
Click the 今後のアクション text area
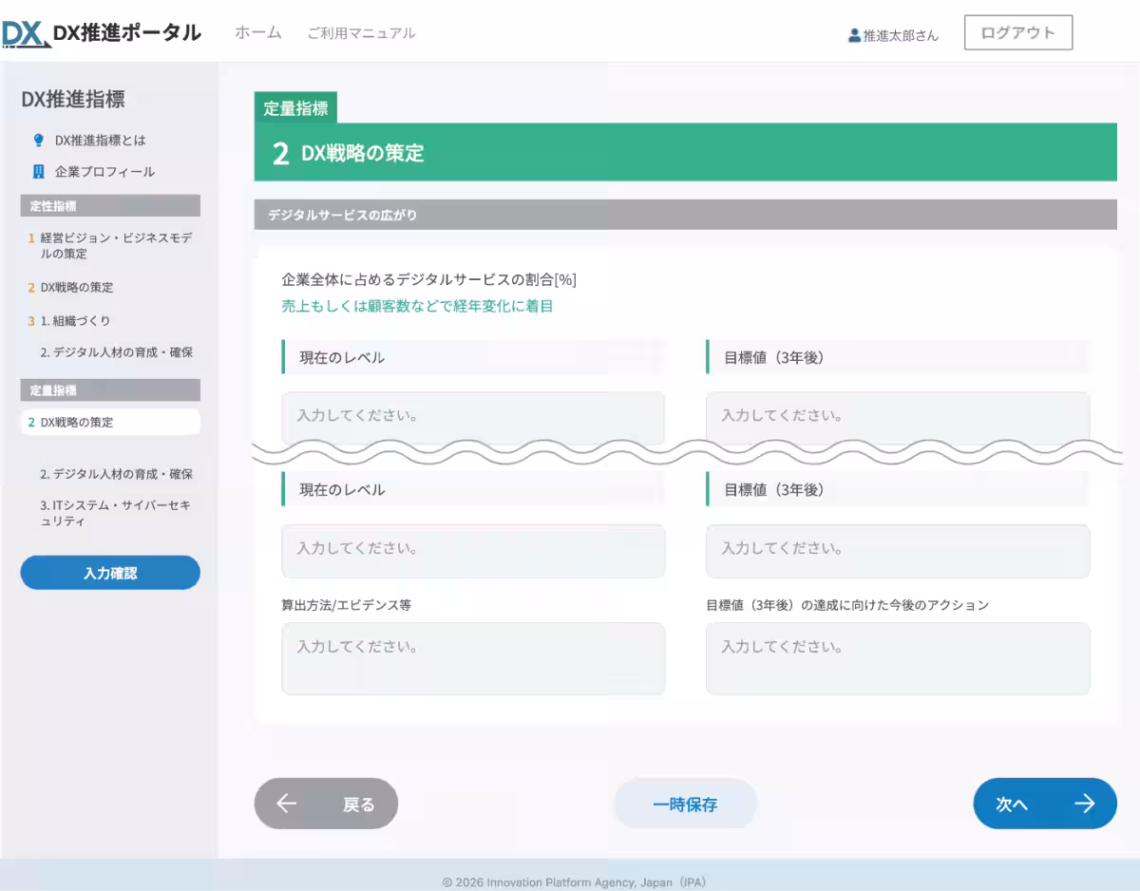(x=898, y=658)
